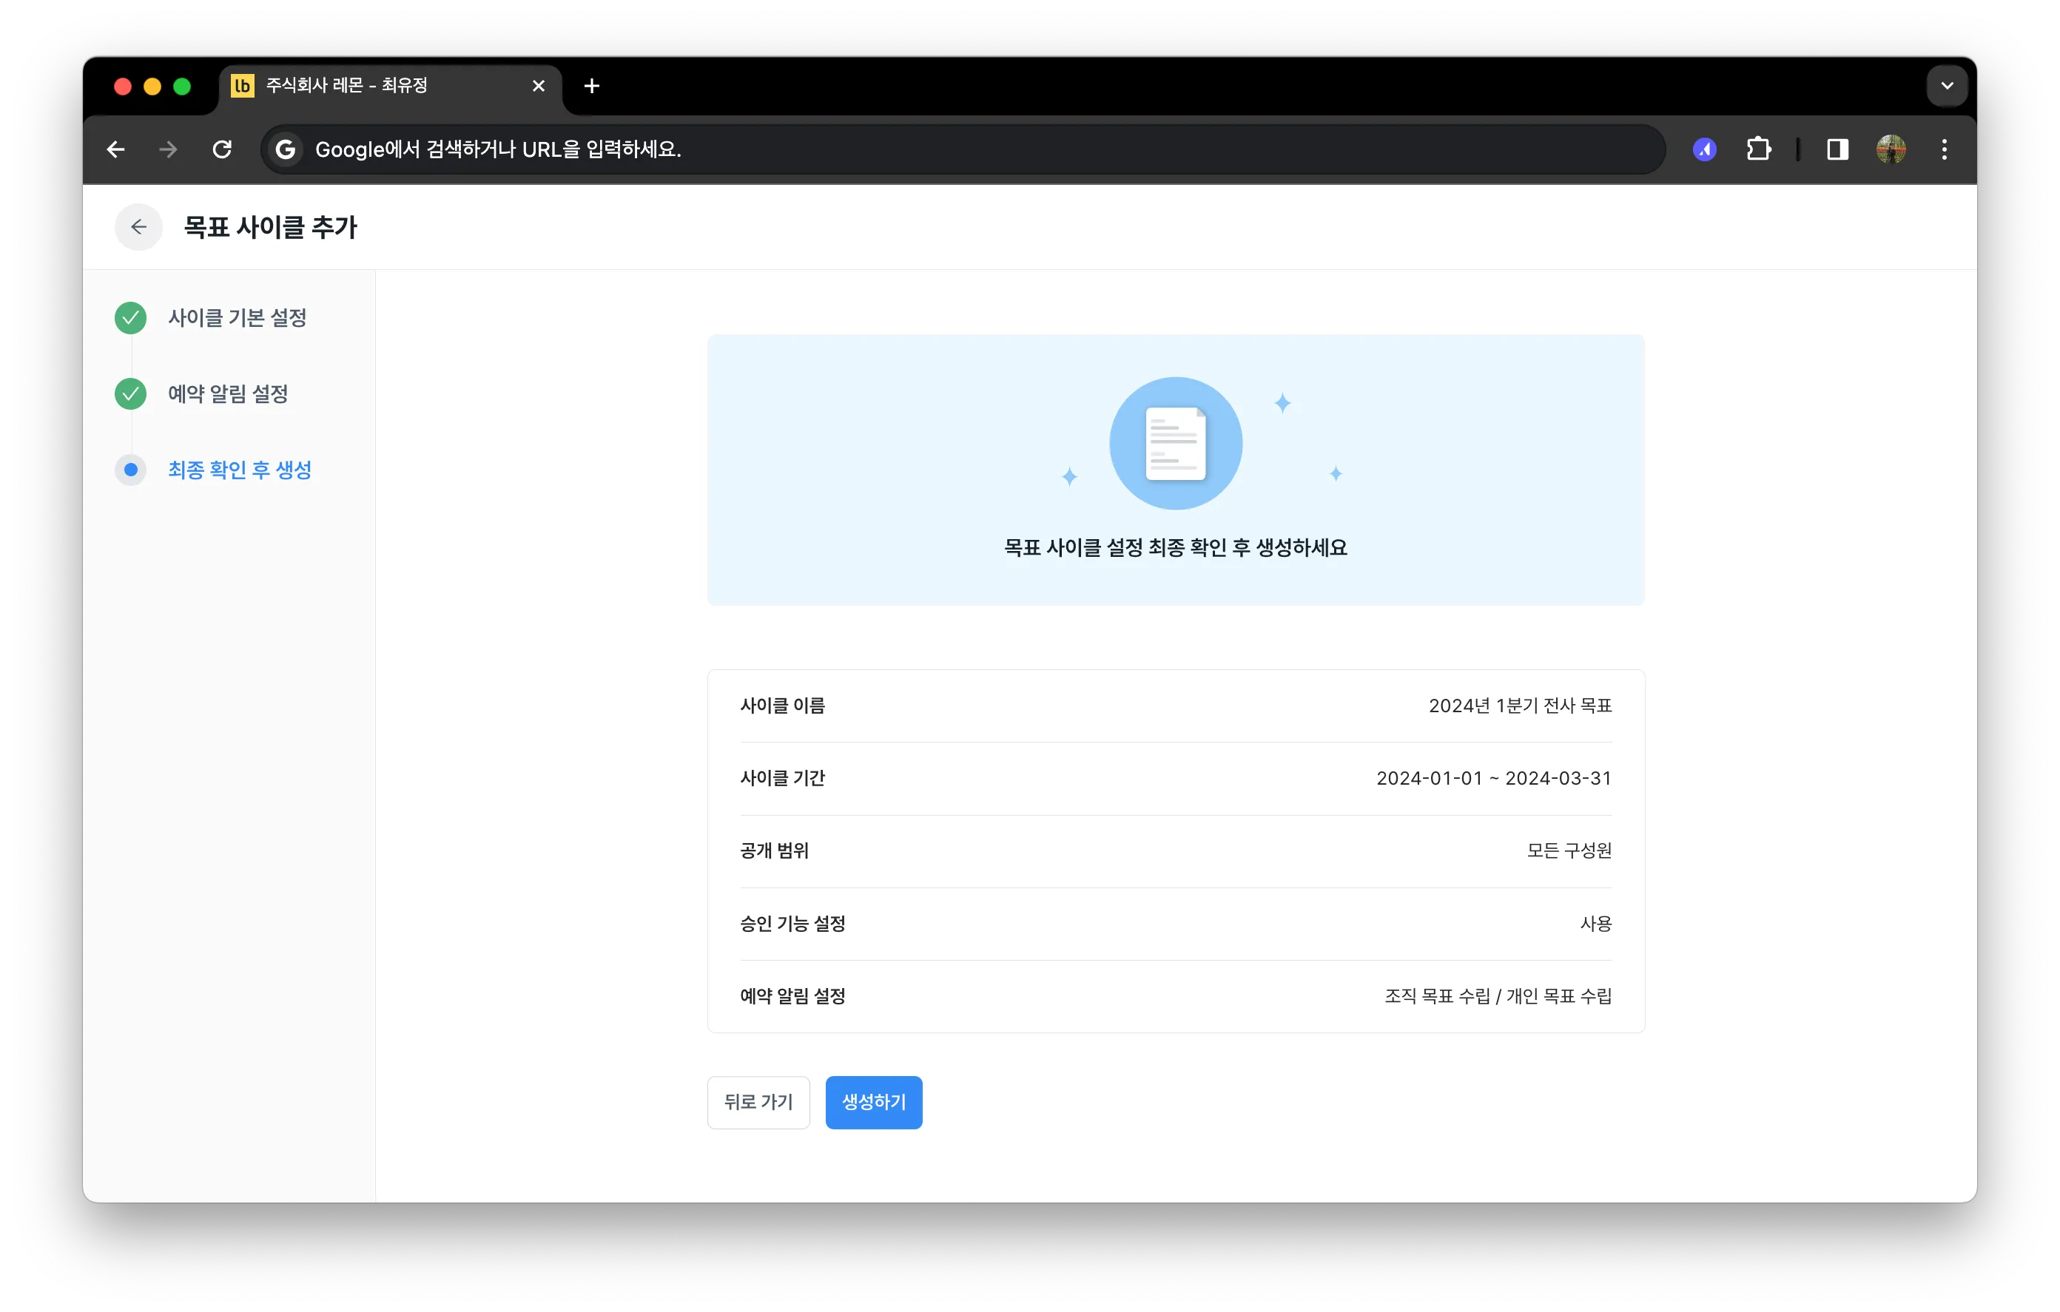Go back in browser history

tap(116, 149)
